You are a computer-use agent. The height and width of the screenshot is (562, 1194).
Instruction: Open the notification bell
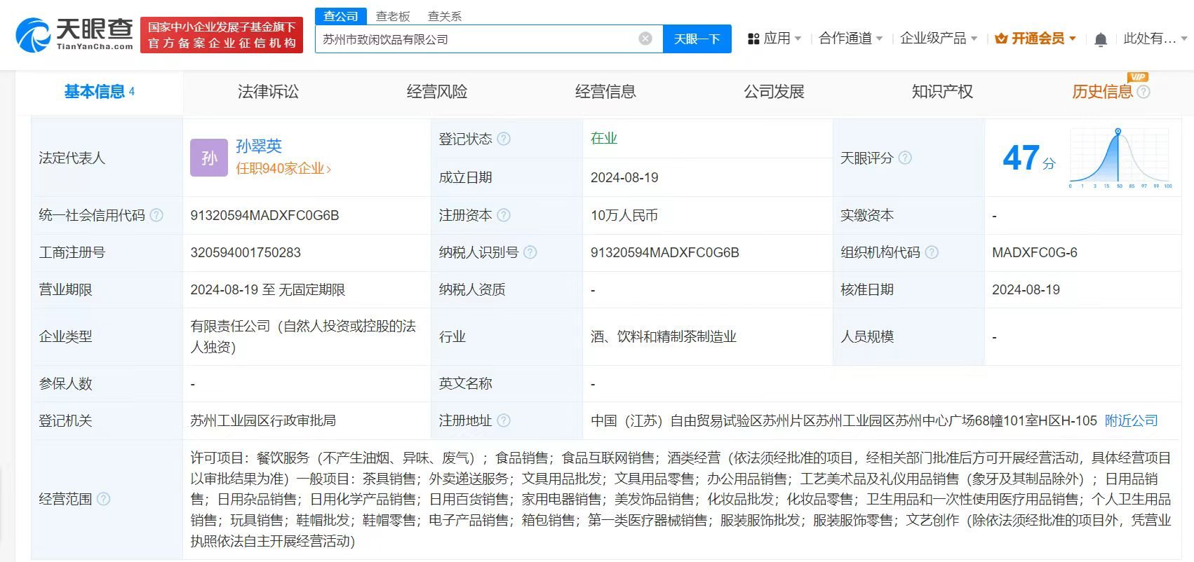(x=1101, y=39)
